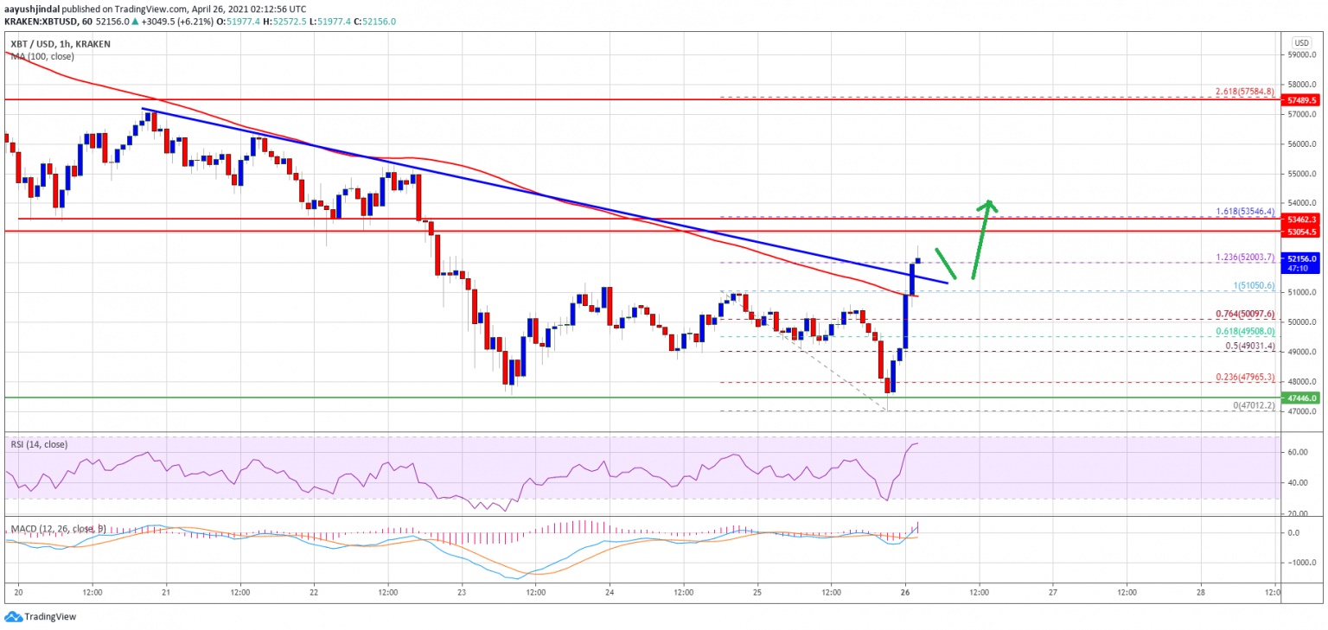Select Fib level 0(47012.2) label
This screenshot has width=1328, height=630.
click(x=1253, y=405)
